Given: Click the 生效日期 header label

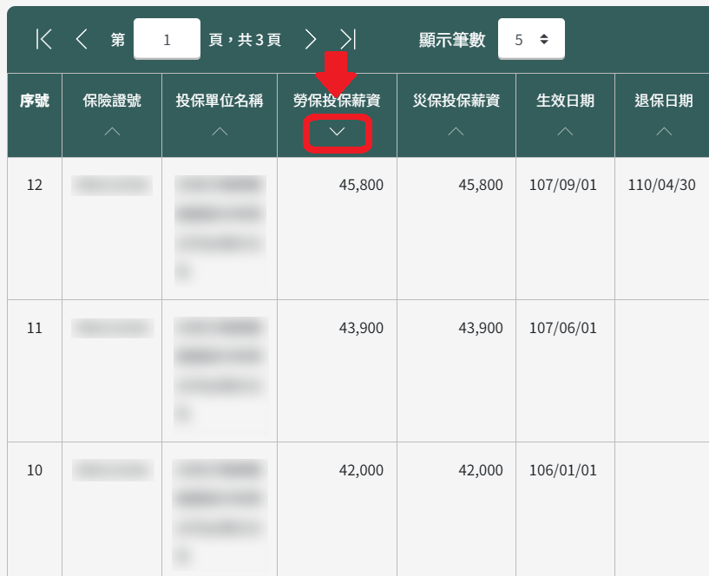Looking at the screenshot, I should click(565, 101).
